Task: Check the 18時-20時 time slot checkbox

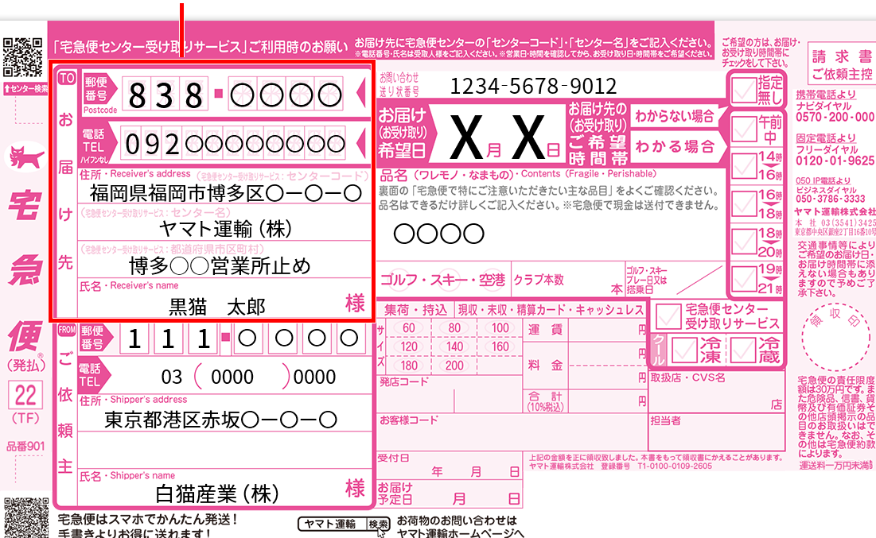Action: 744,242
